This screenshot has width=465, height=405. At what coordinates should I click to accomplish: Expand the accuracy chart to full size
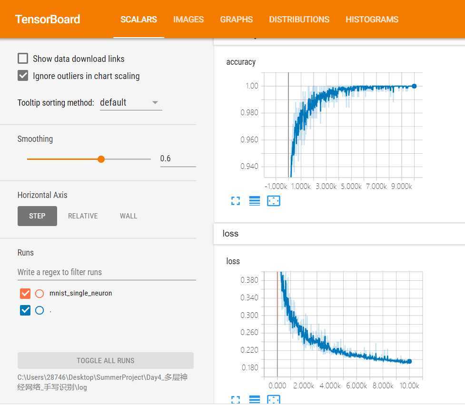[x=236, y=201]
